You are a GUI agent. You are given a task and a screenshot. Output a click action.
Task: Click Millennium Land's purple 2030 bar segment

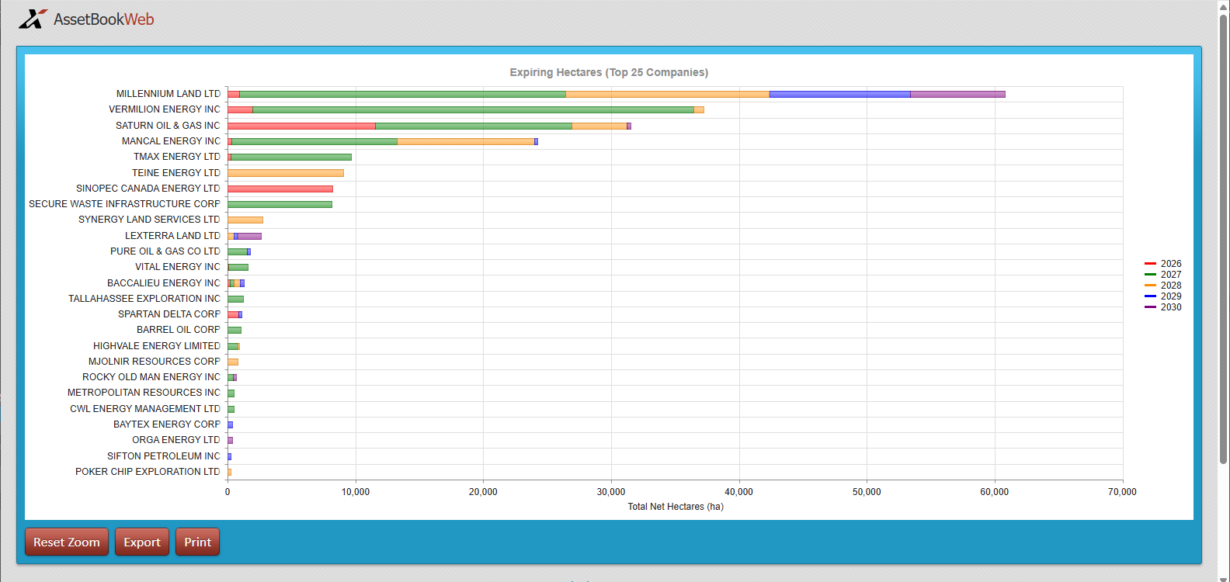point(957,94)
